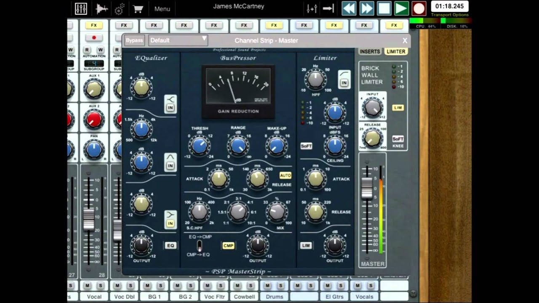Select the Voc Fltr channel name

pos(214,297)
